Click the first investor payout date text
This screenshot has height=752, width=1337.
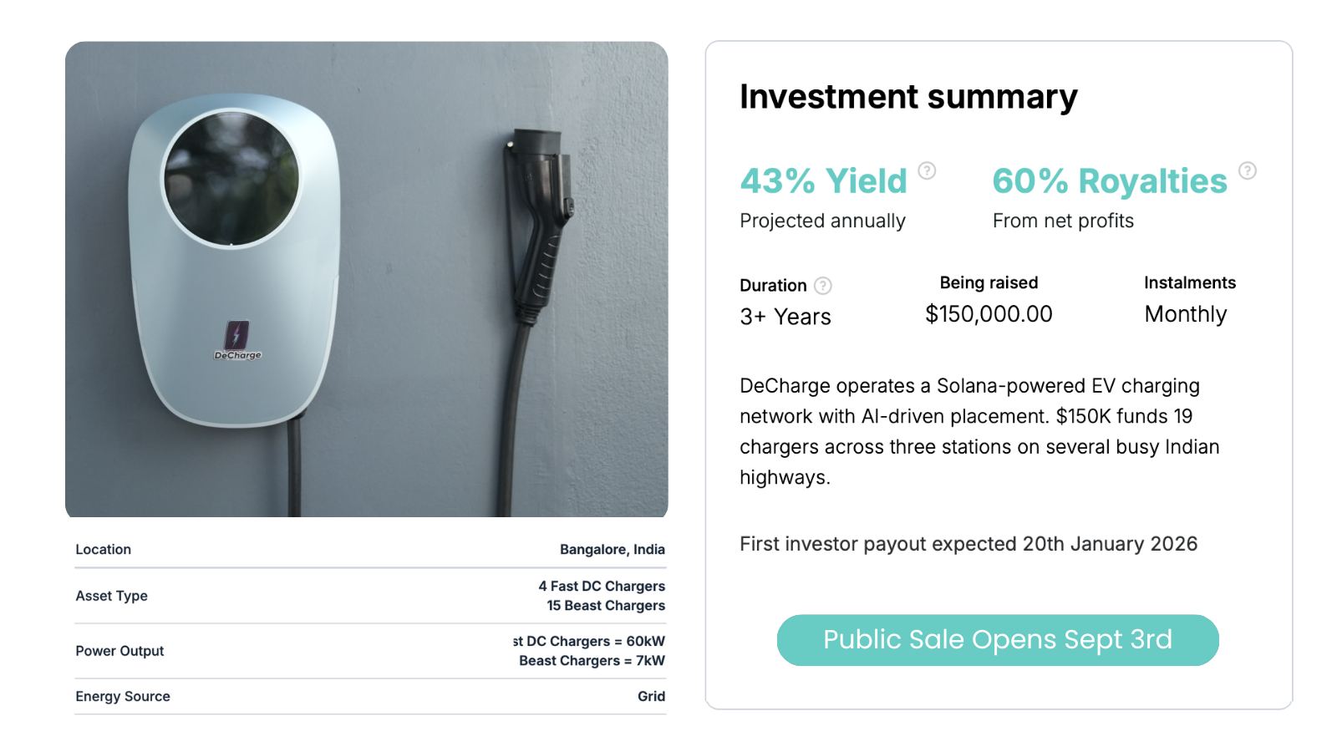(968, 544)
